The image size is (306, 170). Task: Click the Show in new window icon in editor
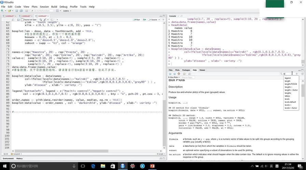pos(13,20)
